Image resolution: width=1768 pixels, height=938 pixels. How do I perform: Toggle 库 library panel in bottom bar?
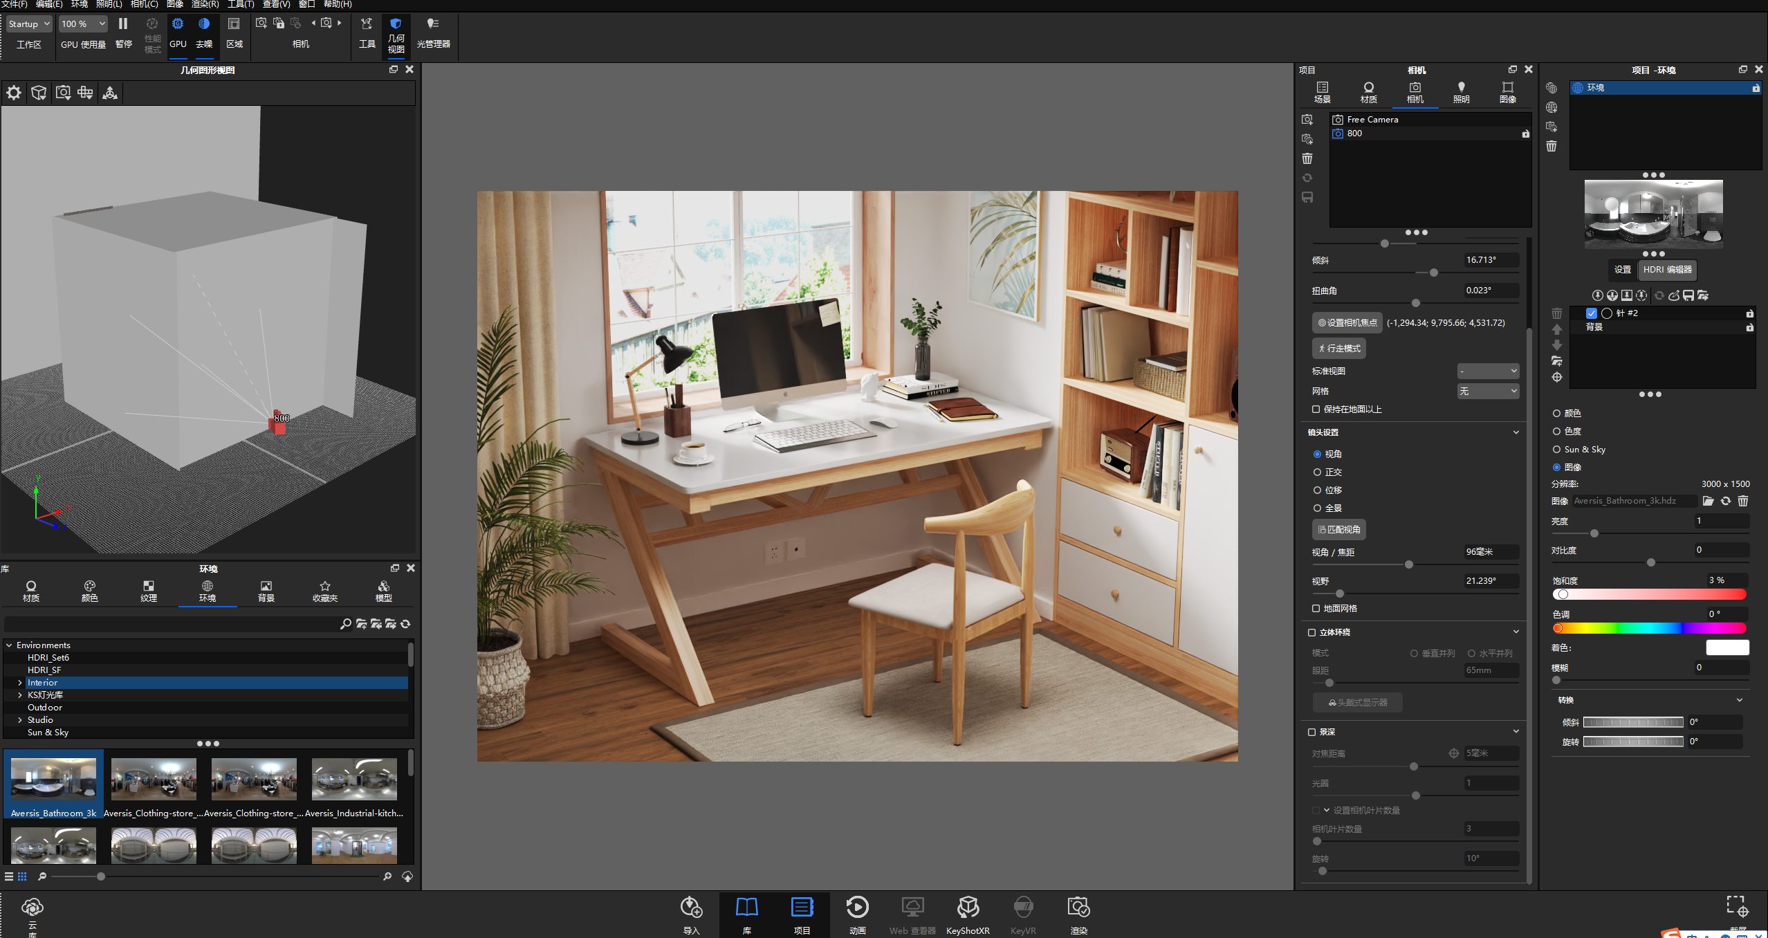[746, 914]
